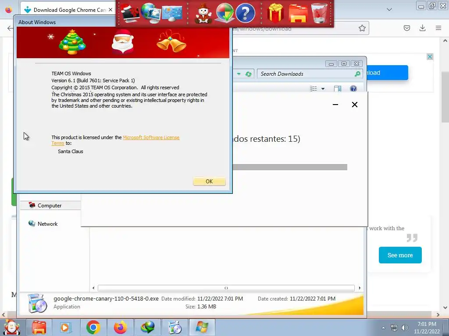Click the See more button
Screen dimensions: 449x336
click(x=400, y=255)
